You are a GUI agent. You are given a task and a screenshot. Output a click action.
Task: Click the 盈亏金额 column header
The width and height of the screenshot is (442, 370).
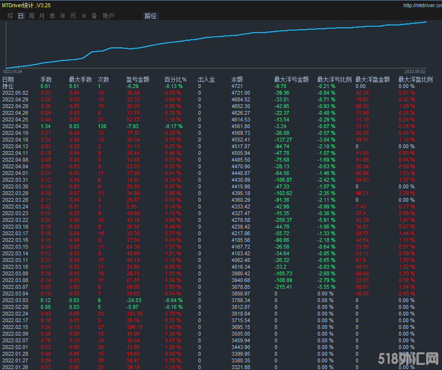coord(137,79)
